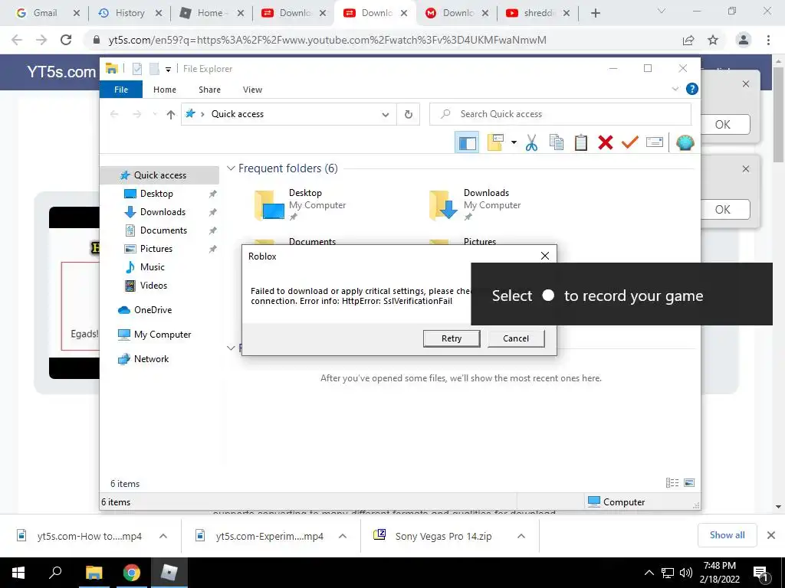Select OneDrive in the navigation pane
Screen dimensions: 785x588
153,310
